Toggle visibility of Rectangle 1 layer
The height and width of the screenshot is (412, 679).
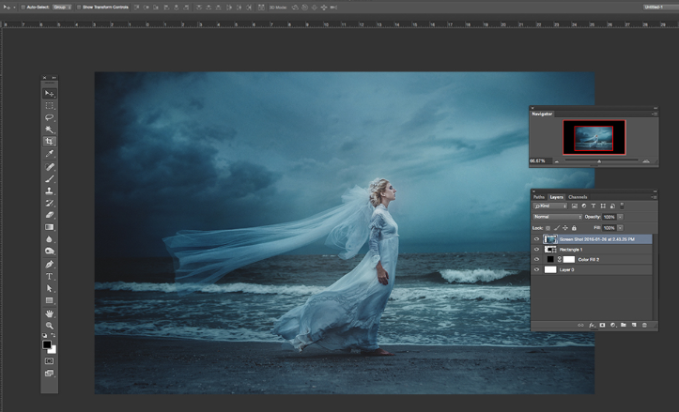coord(536,250)
